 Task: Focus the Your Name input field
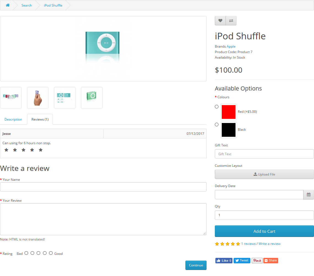point(103,187)
